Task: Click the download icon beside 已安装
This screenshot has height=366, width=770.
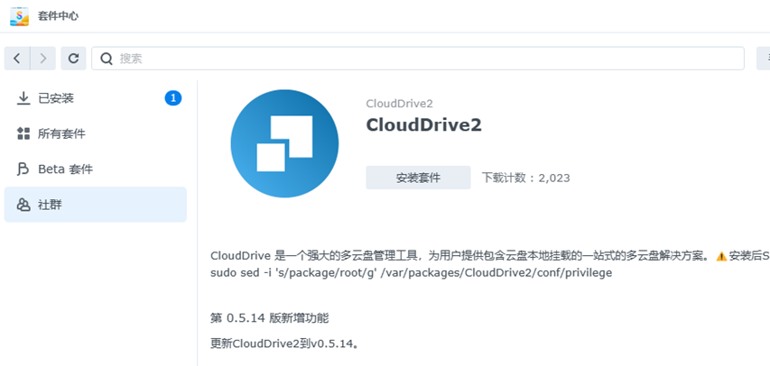Action: click(23, 98)
